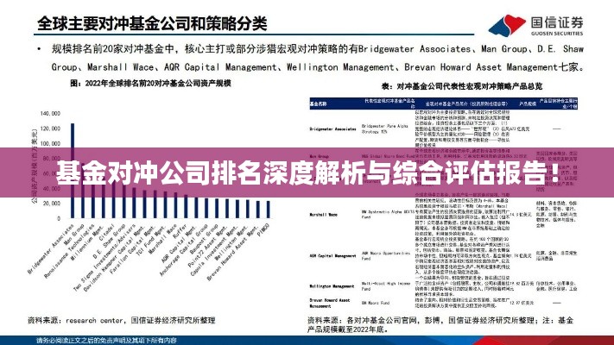Image resolution: width=614 pixels, height=345 pixels.
Task: Click the Bridgewater Associates x-axis label in chart
Action: point(50,248)
